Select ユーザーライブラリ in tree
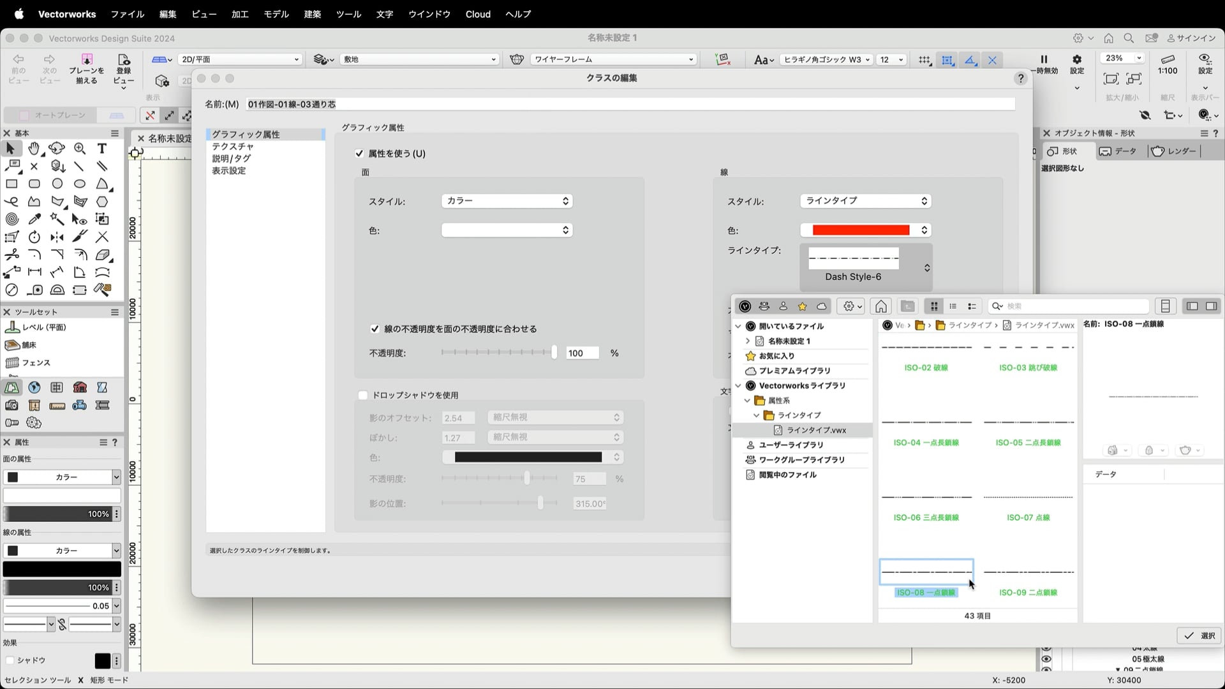Image resolution: width=1225 pixels, height=689 pixels. coord(791,445)
